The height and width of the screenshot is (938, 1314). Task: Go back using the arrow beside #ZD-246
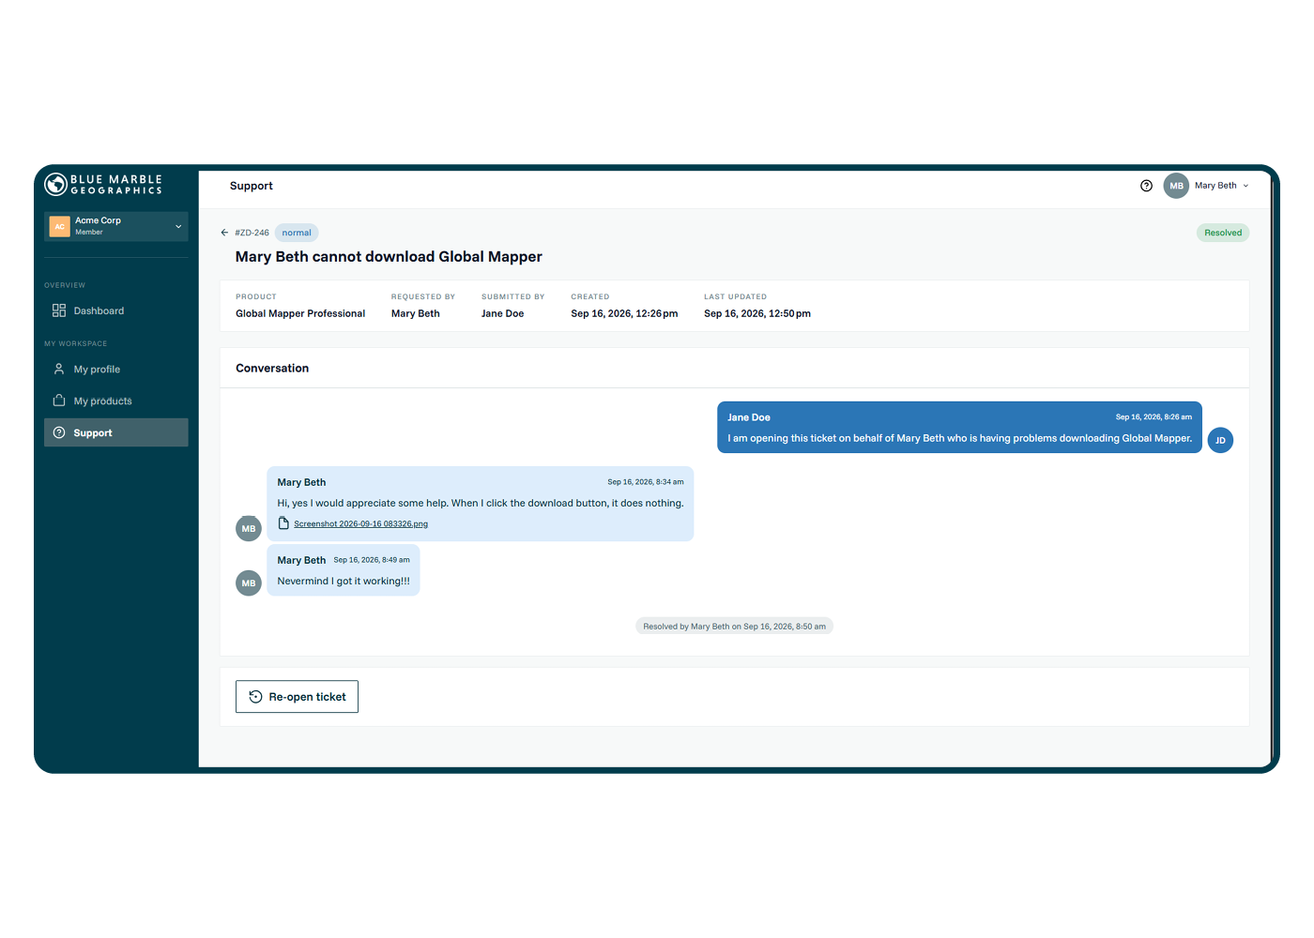pos(224,233)
